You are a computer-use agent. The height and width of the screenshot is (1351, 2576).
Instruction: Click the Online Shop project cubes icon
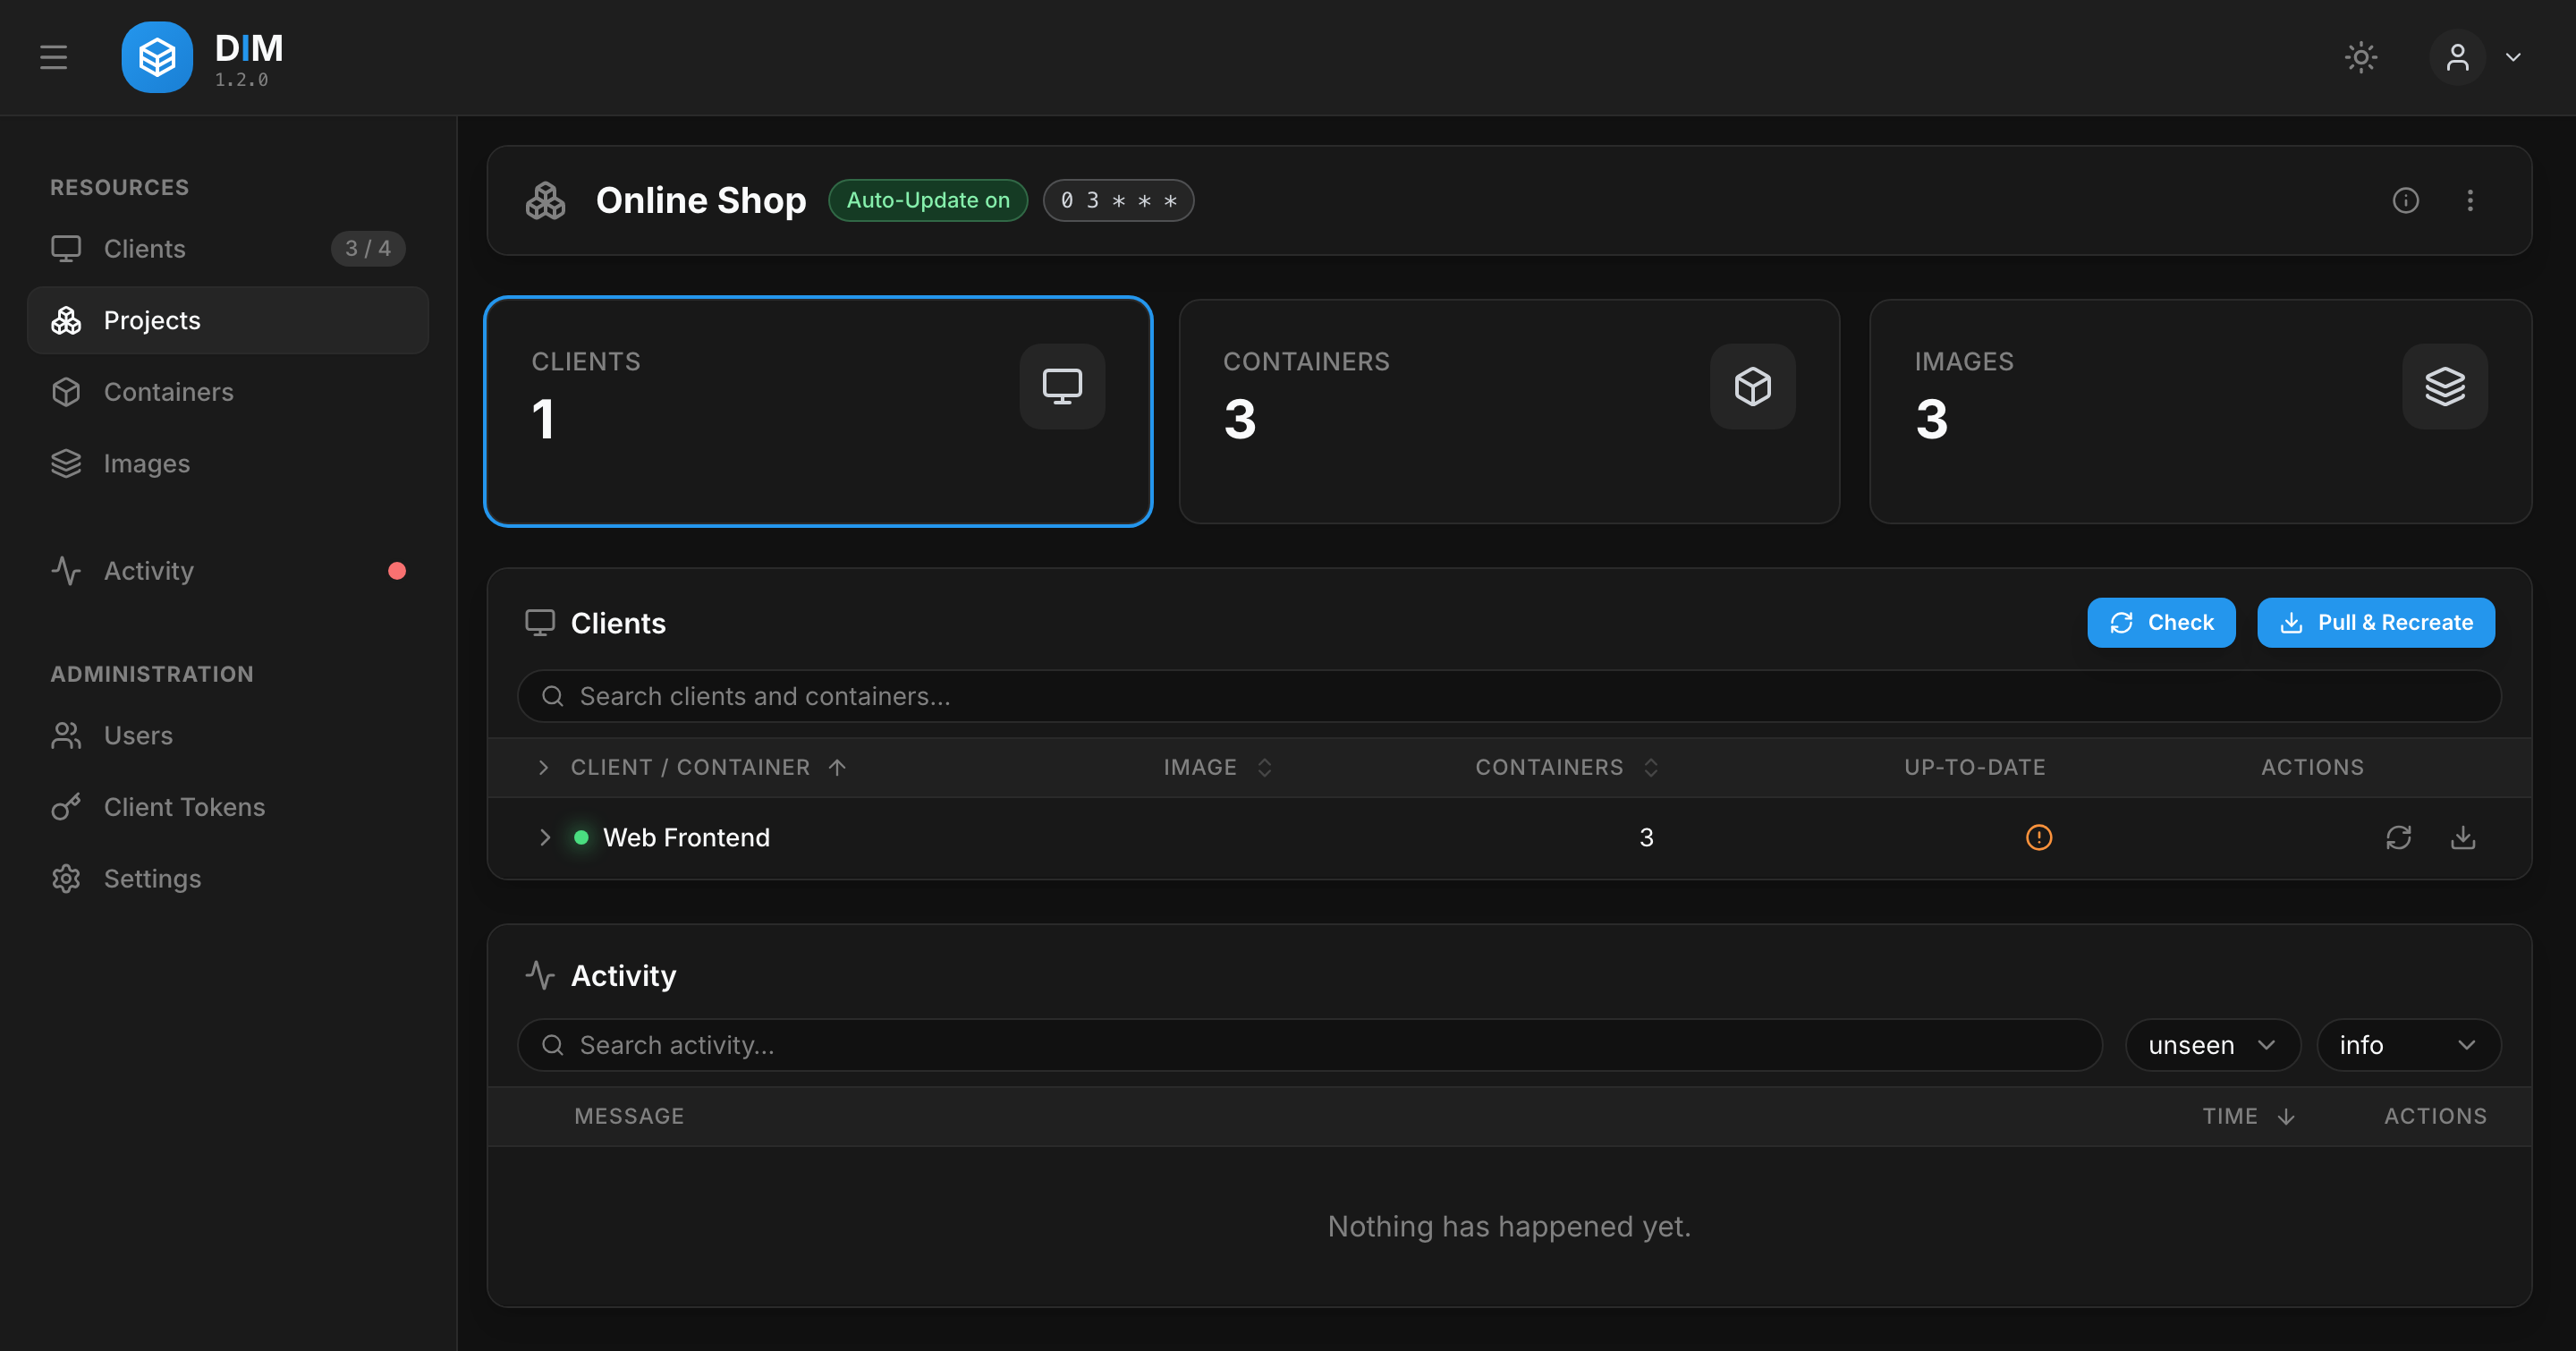click(546, 200)
